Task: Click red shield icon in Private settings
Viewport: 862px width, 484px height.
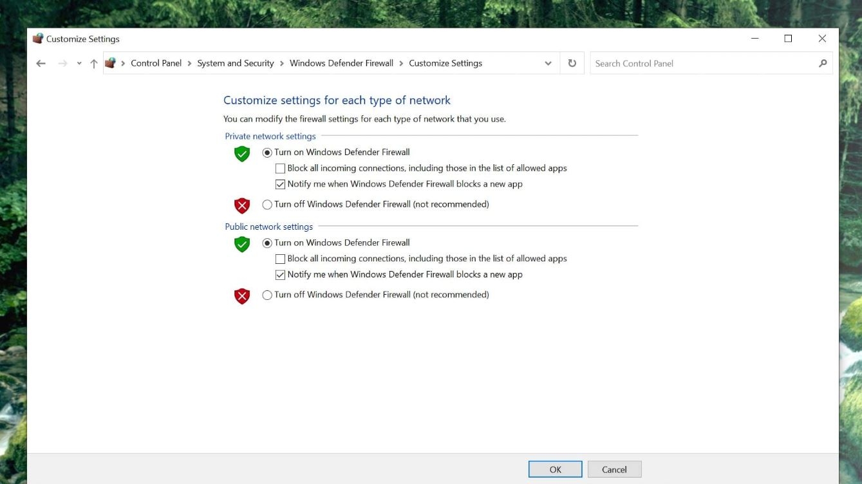Action: tap(242, 205)
